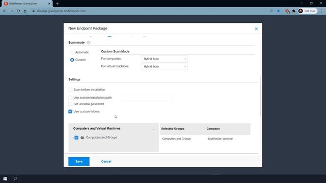Viewport: 326px width, 183px height.
Task: Open Windows taskbar search
Action: (x=15, y=178)
